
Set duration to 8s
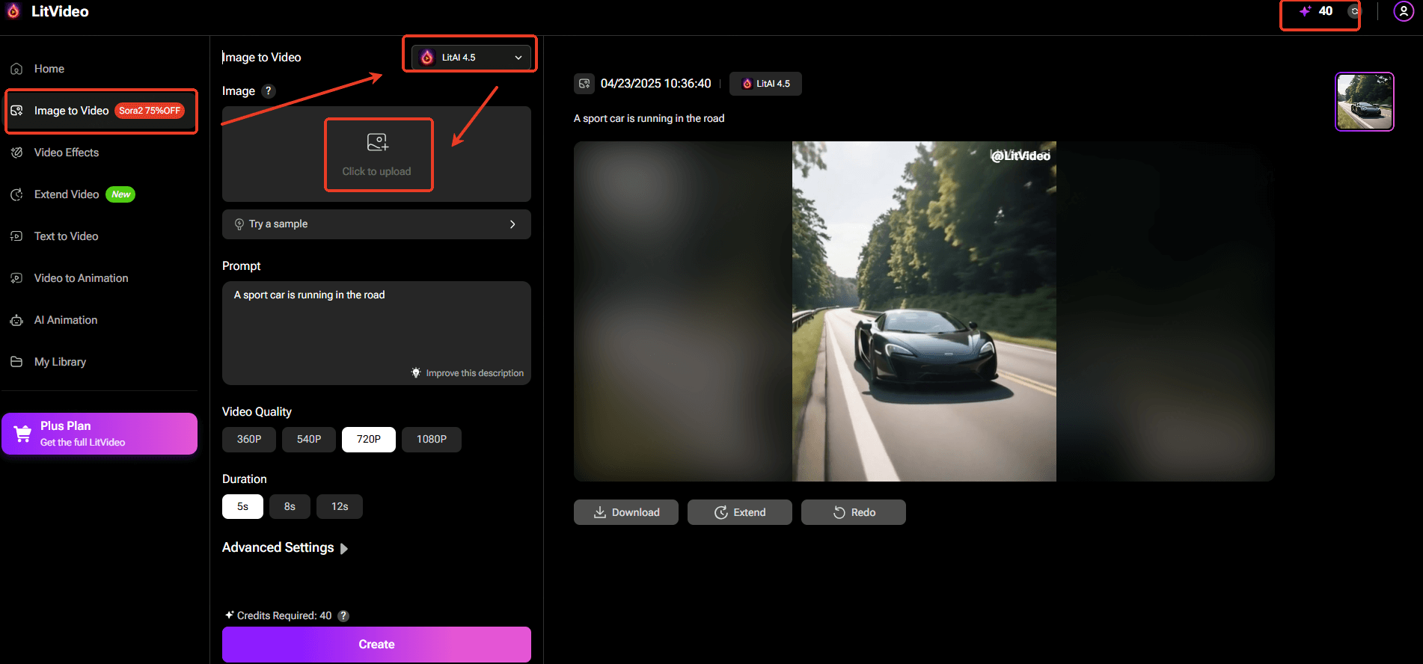point(290,506)
